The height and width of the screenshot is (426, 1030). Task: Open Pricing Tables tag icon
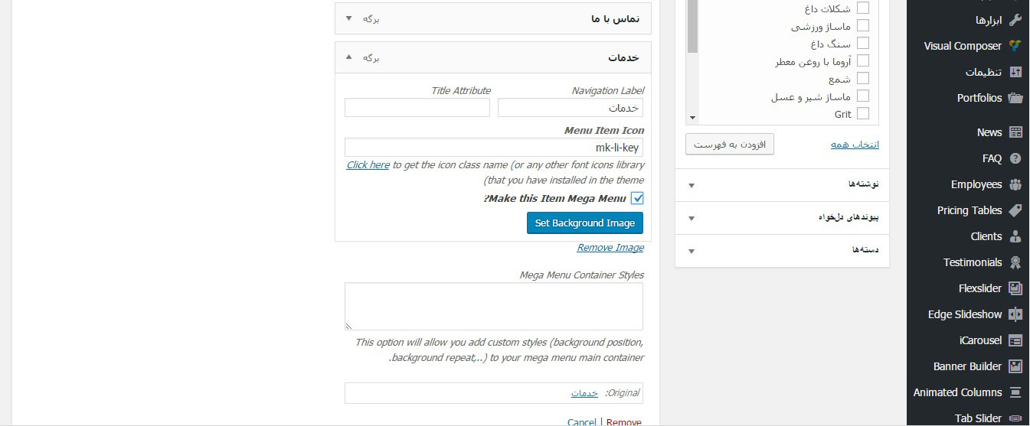point(1015,210)
